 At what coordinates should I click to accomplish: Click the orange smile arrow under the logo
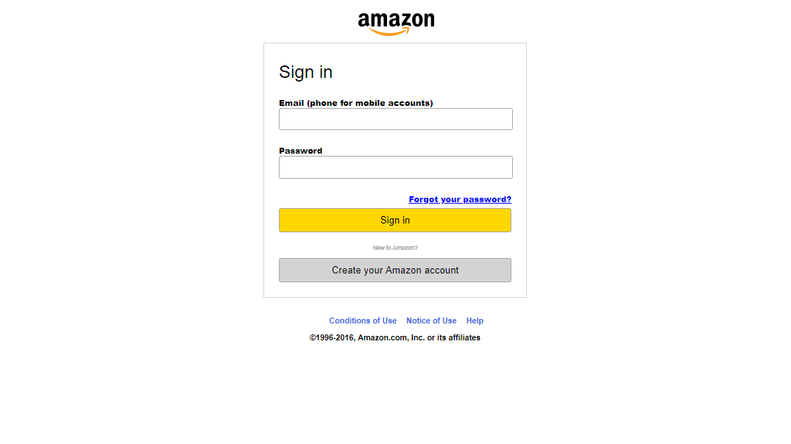(x=389, y=32)
